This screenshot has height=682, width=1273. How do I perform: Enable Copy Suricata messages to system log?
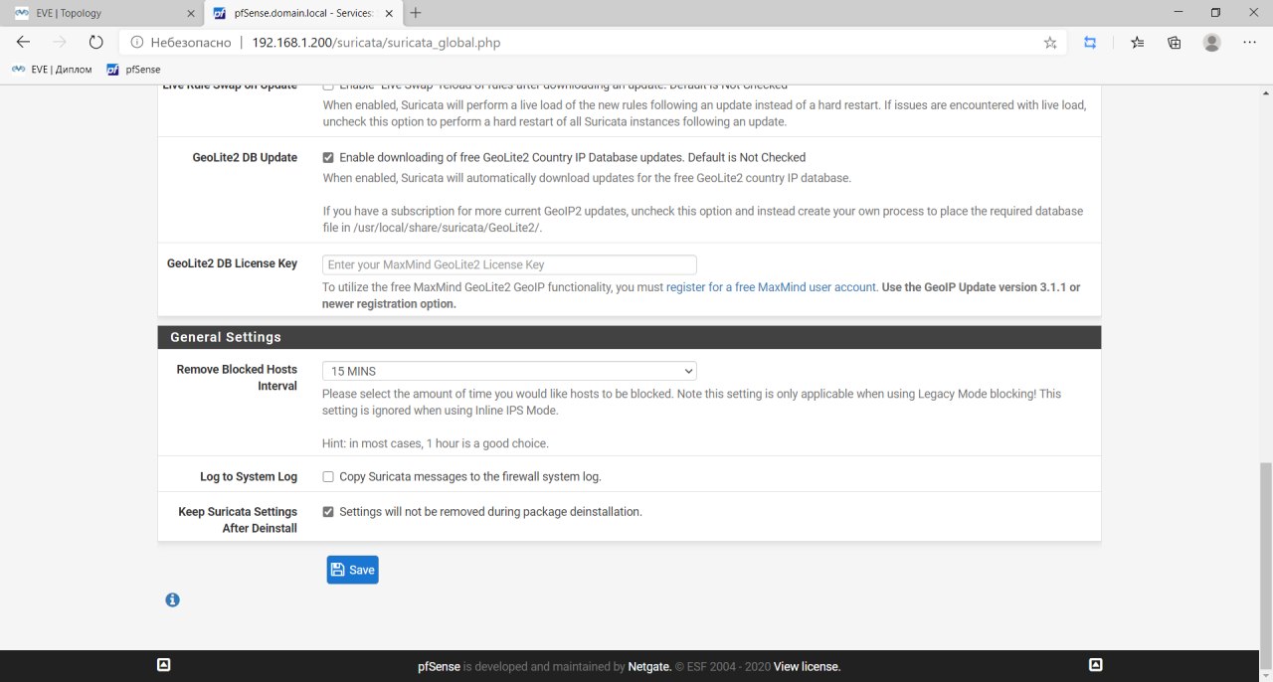(x=328, y=476)
